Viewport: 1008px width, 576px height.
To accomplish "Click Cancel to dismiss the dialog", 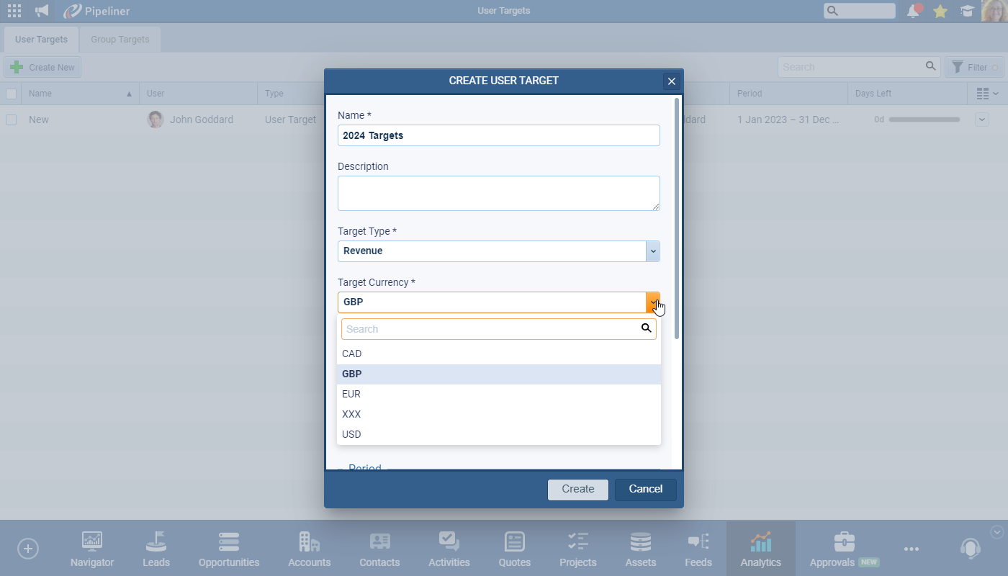I will pyautogui.click(x=645, y=489).
